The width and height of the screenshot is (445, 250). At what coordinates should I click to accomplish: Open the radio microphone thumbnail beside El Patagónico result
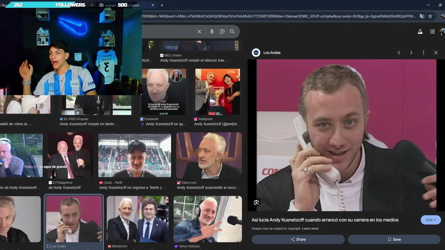[21, 155]
